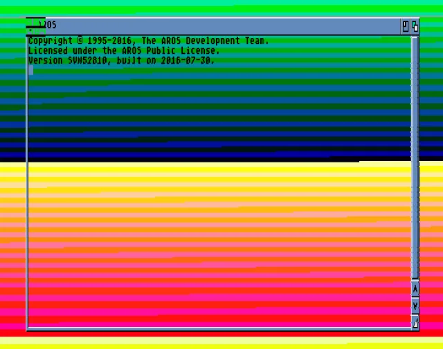443x349 pixels.
Task: Click the line 'Licensed under the AROS Public License.'
Action: [x=124, y=50]
